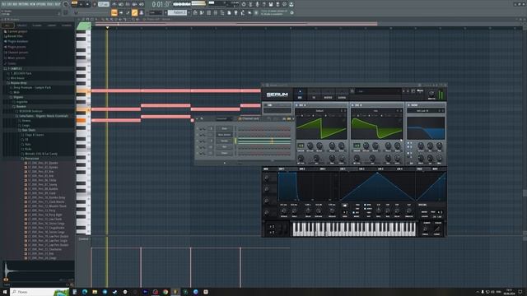
Task: Click the transport Record button
Action: tap(95, 4)
